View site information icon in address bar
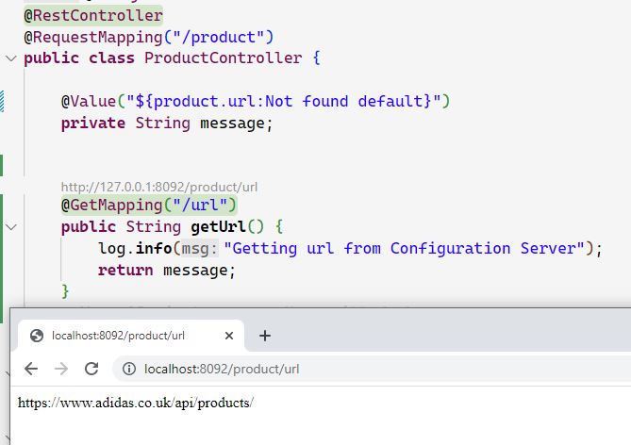631x445 pixels. 128,369
